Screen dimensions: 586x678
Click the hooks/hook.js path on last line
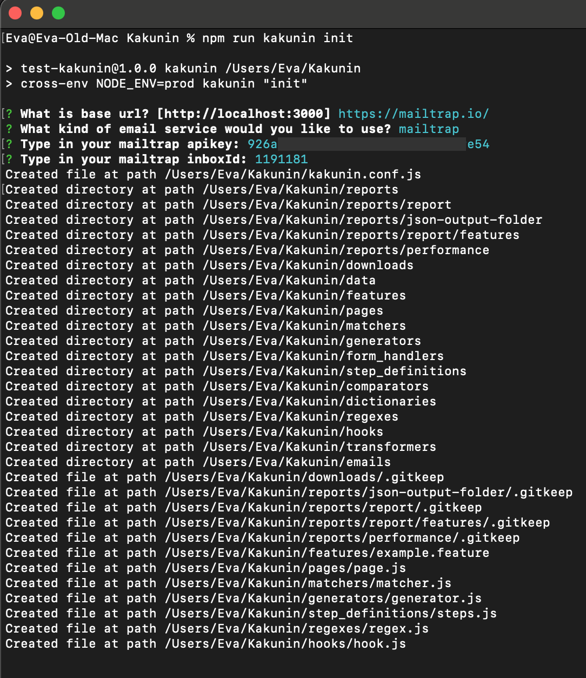coord(285,644)
